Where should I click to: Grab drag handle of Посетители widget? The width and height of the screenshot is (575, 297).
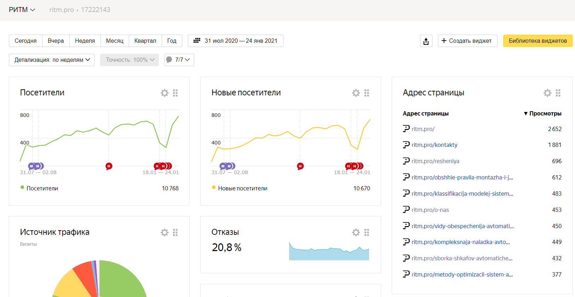tap(175, 93)
